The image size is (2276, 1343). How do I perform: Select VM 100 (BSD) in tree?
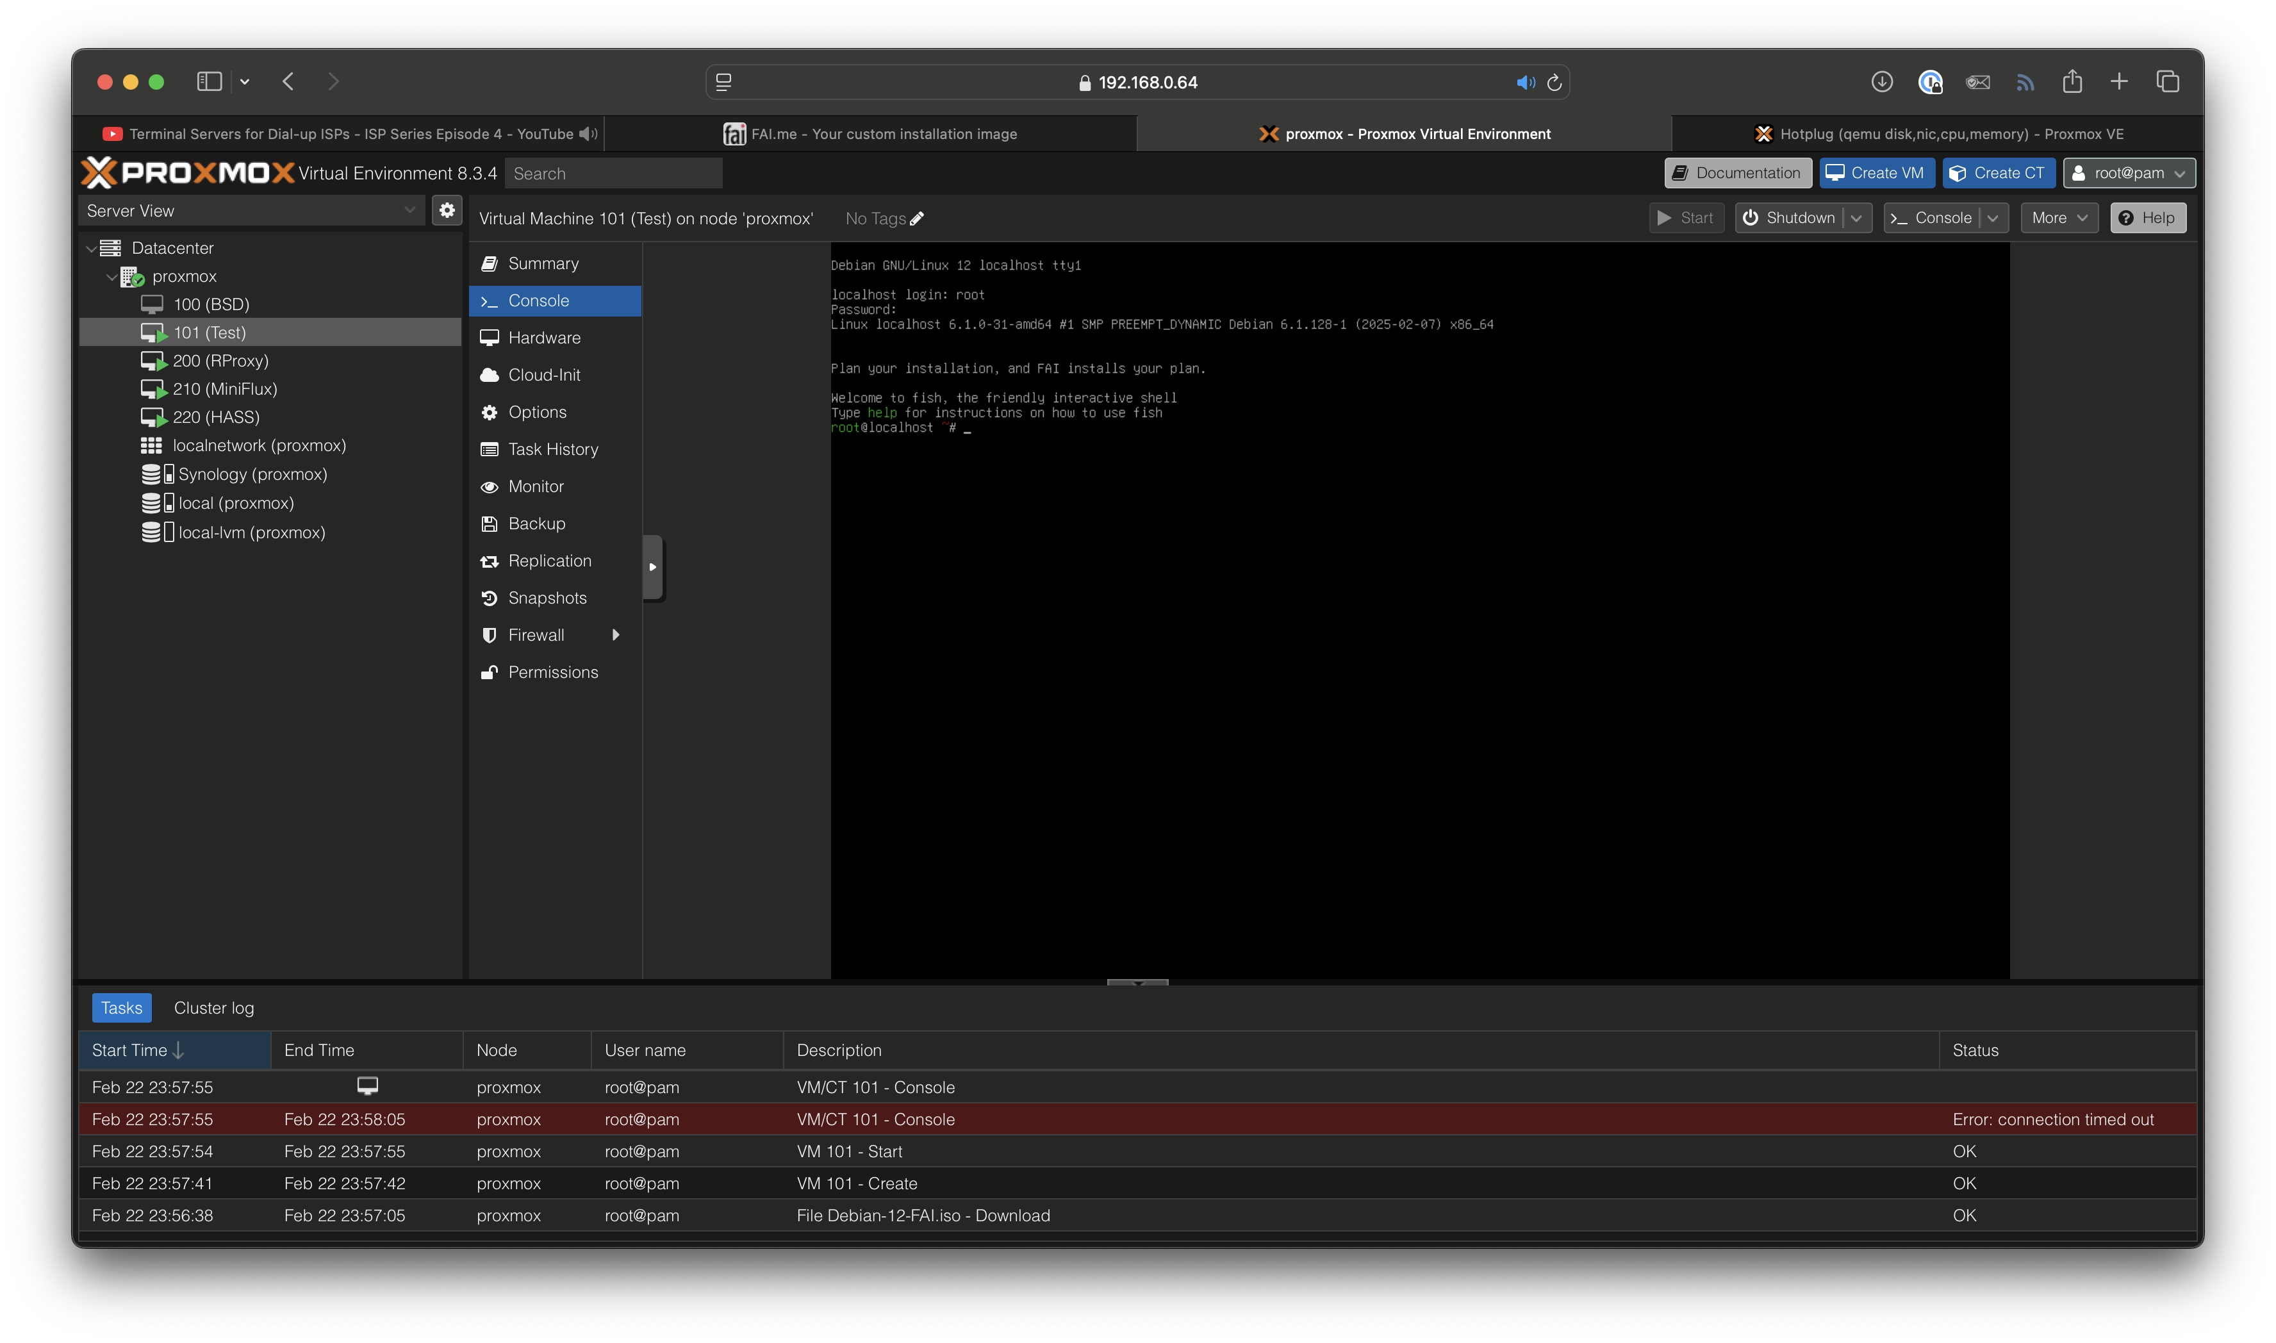point(211,304)
